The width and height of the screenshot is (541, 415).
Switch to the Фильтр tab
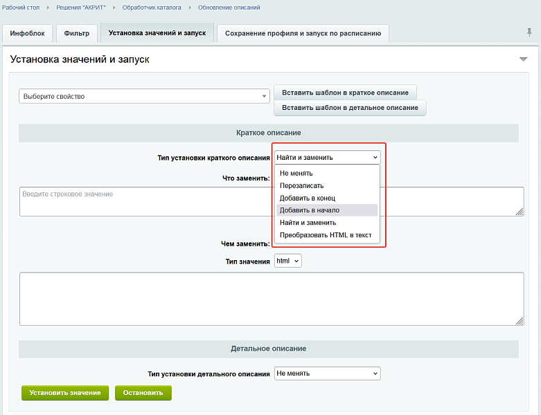tap(76, 33)
